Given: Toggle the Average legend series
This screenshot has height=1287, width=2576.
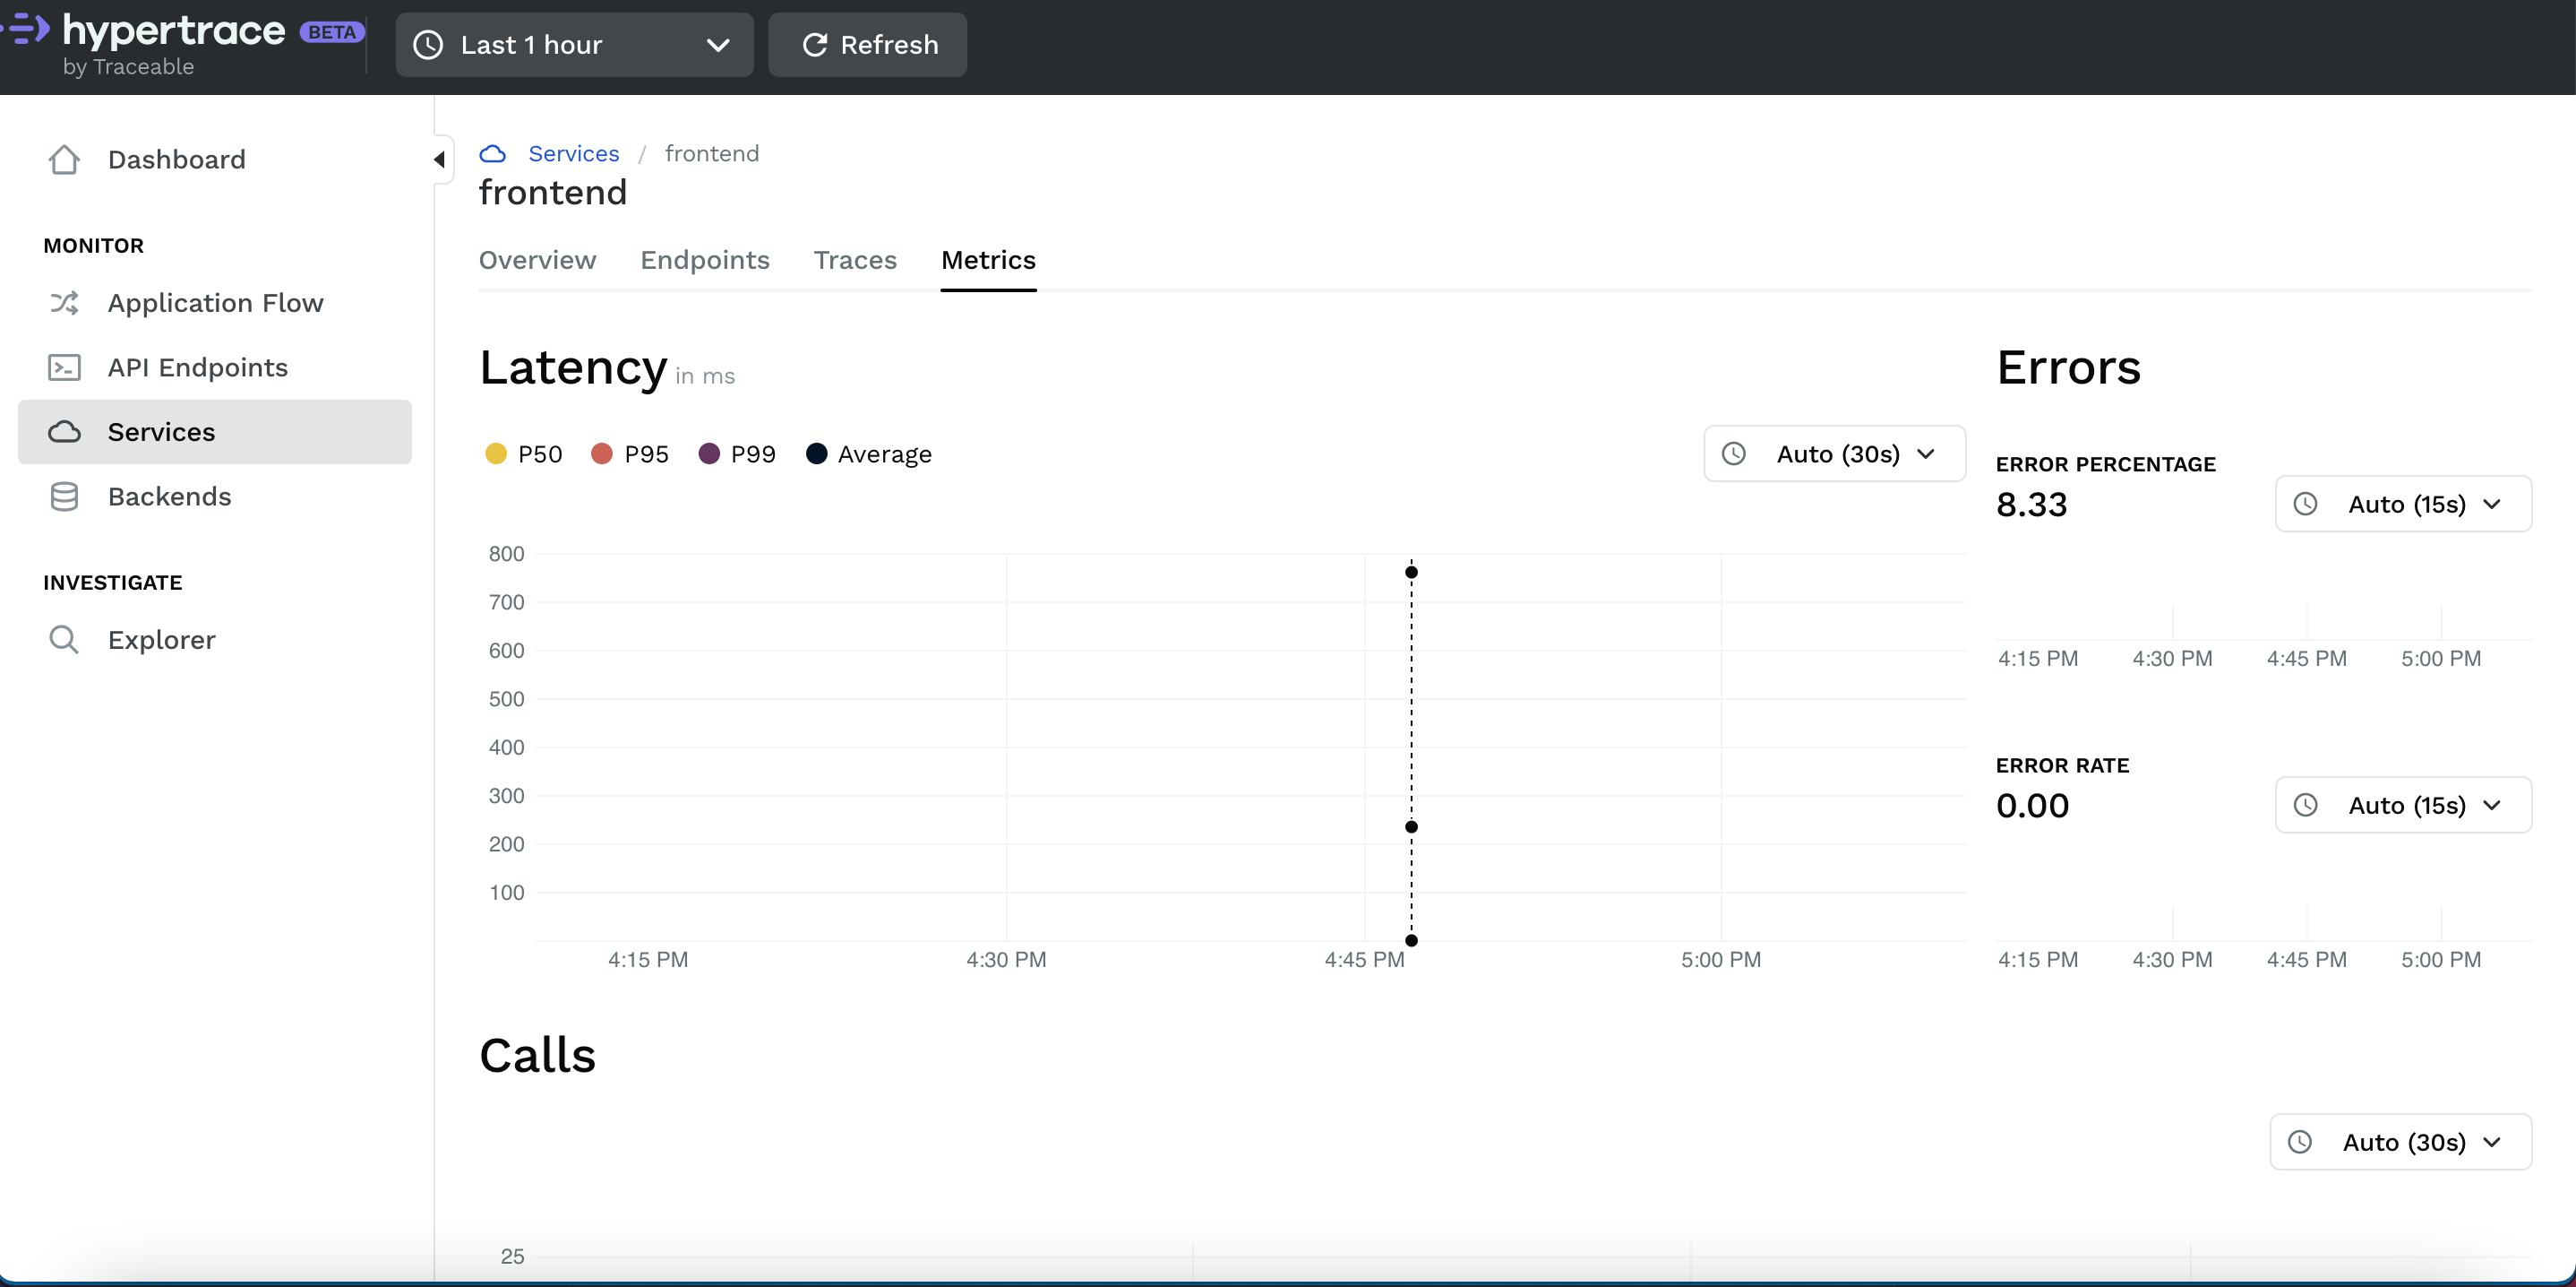Looking at the screenshot, I should pos(869,454).
